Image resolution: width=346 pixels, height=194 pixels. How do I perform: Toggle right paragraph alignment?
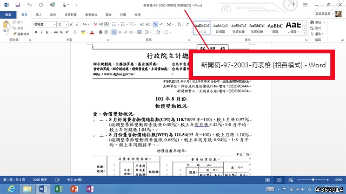[x=125, y=32]
